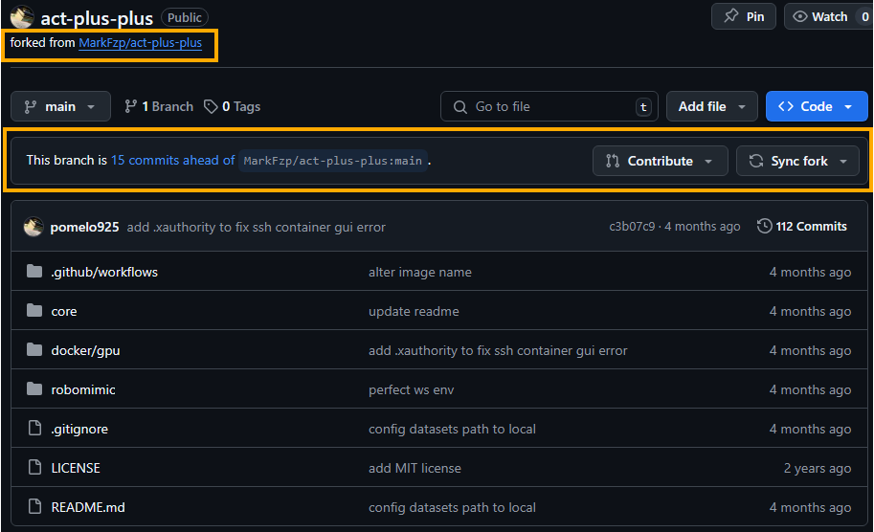This screenshot has width=874, height=532.
Task: Open the Code clone dropdown
Action: 817,106
